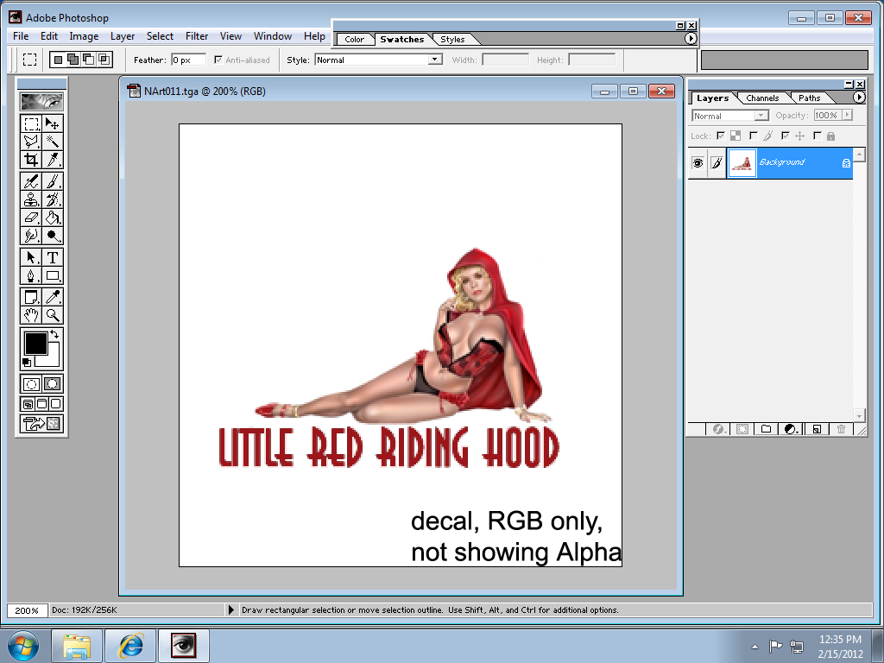The height and width of the screenshot is (663, 884).
Task: Toggle Anti-aliased checkbox in options bar
Action: (218, 60)
